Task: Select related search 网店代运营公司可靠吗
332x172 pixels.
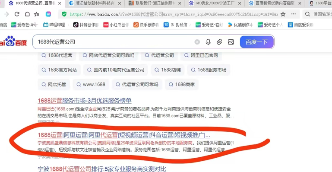Action: click(108, 55)
